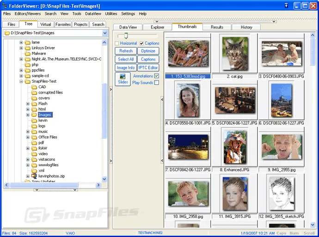Click the Explorer tab
This screenshot has height=237, width=319.
point(157,27)
